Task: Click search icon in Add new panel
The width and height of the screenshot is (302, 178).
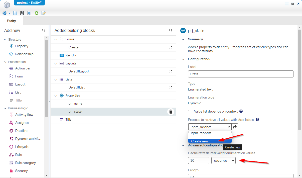Action: tap(44, 30)
